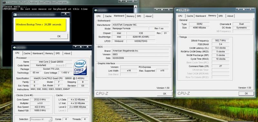Click the BootTimer console window icon
This screenshot has height=122, width=258.
pyautogui.click(x=4, y=2)
